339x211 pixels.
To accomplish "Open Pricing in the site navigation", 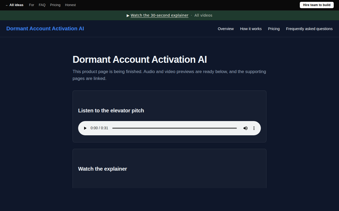I will tap(274, 29).
